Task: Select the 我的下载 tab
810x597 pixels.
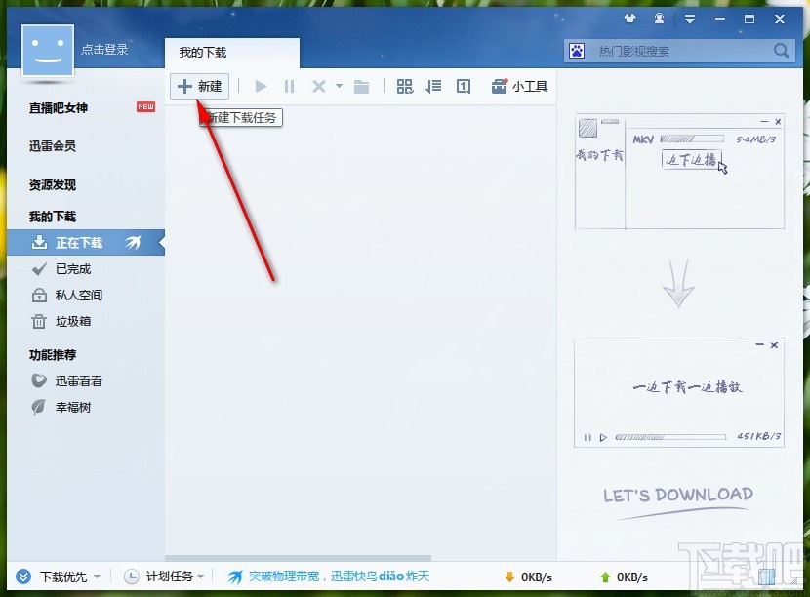Action: [232, 52]
